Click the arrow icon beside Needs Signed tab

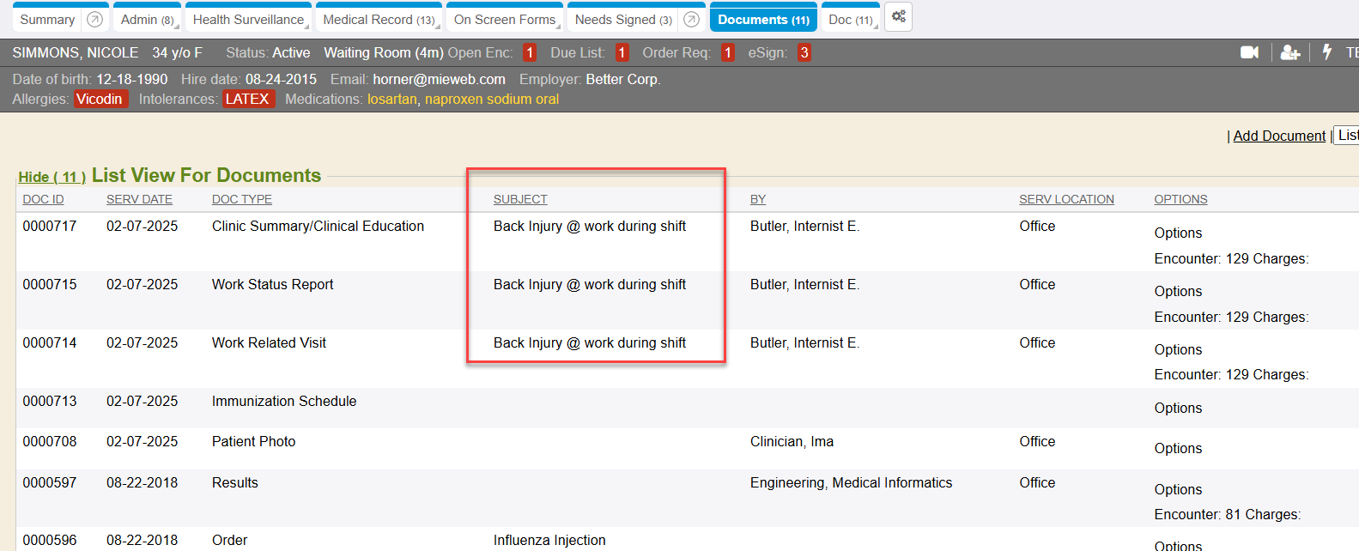(691, 20)
